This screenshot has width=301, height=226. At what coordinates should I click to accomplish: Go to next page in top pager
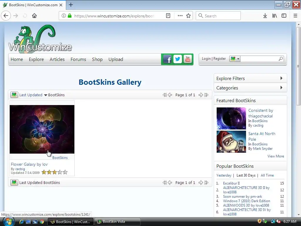click(x=200, y=95)
